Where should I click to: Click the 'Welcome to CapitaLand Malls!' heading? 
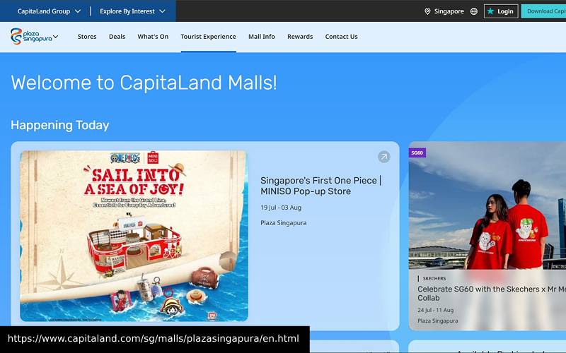[x=144, y=83]
